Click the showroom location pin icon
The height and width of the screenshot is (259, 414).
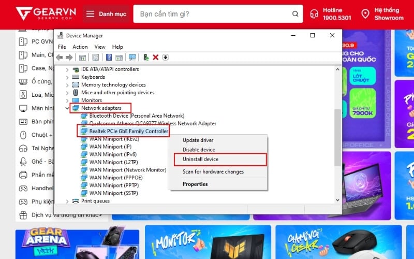pos(365,14)
